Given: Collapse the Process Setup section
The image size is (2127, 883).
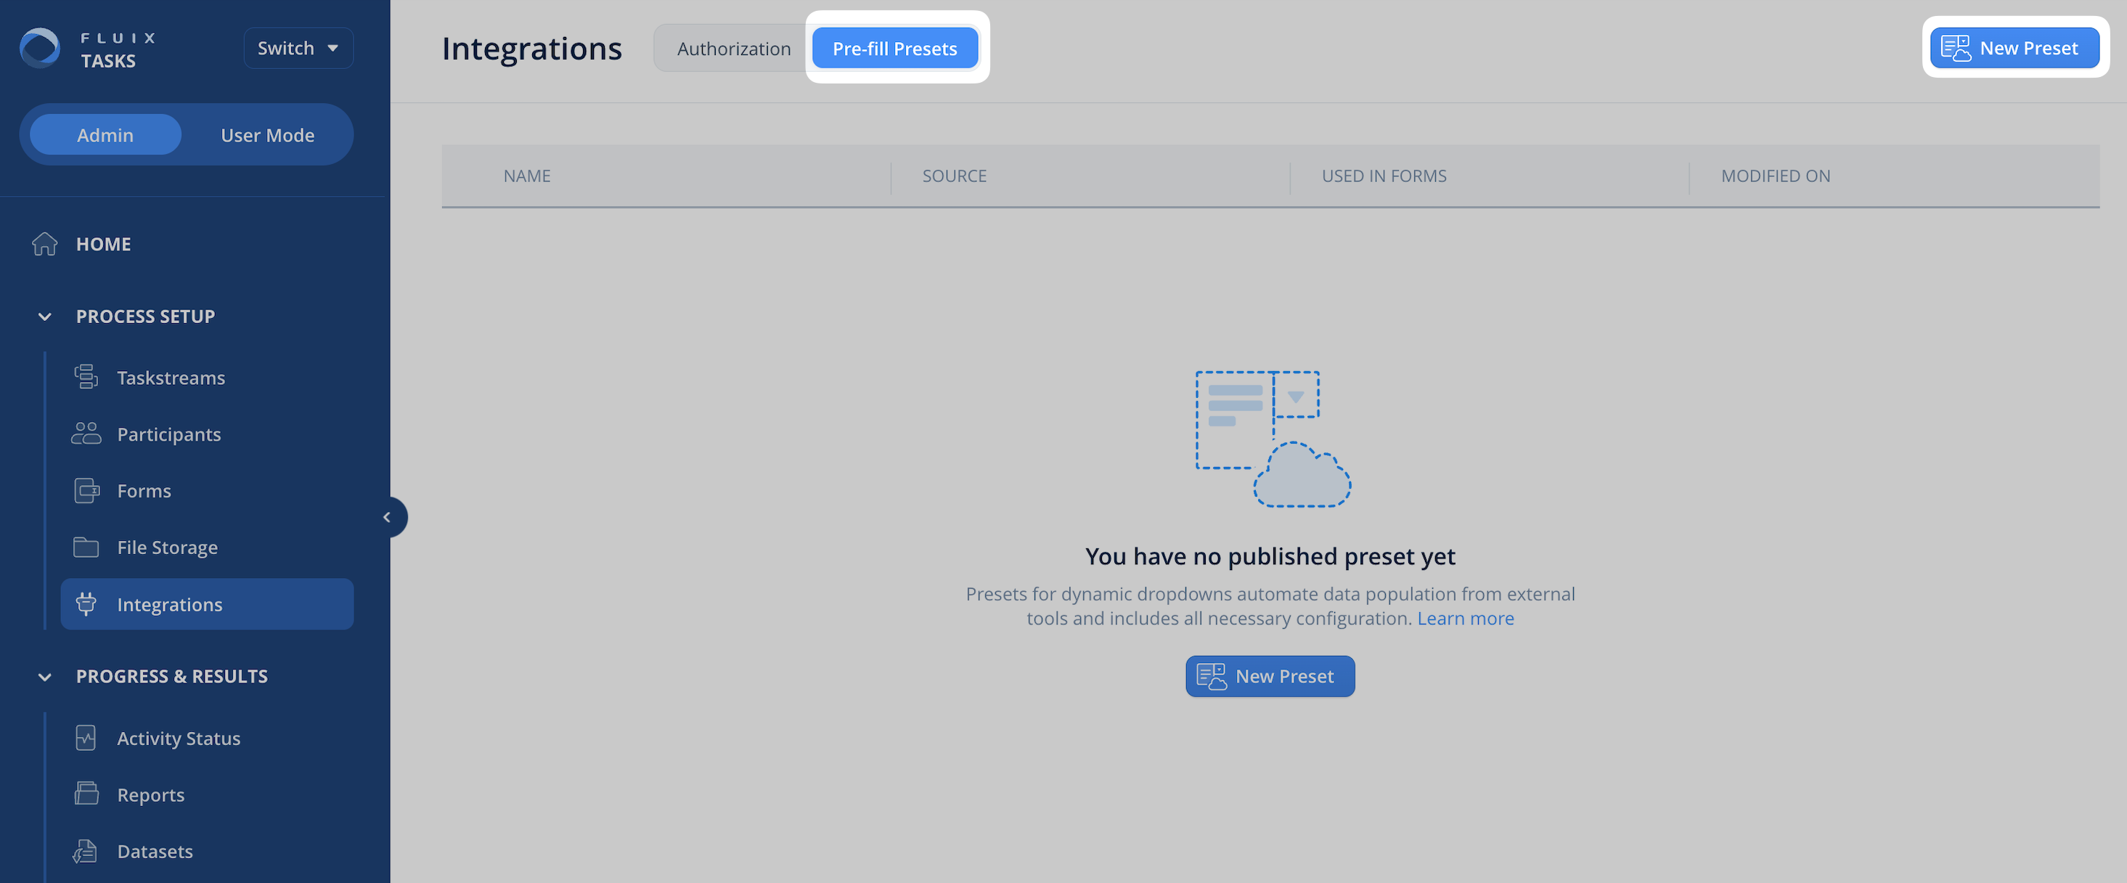Looking at the screenshot, I should point(46,317).
